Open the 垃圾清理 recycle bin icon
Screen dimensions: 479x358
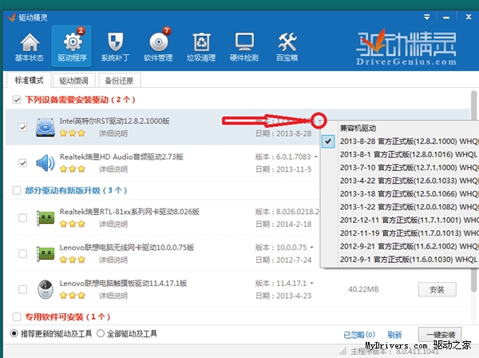(x=202, y=46)
